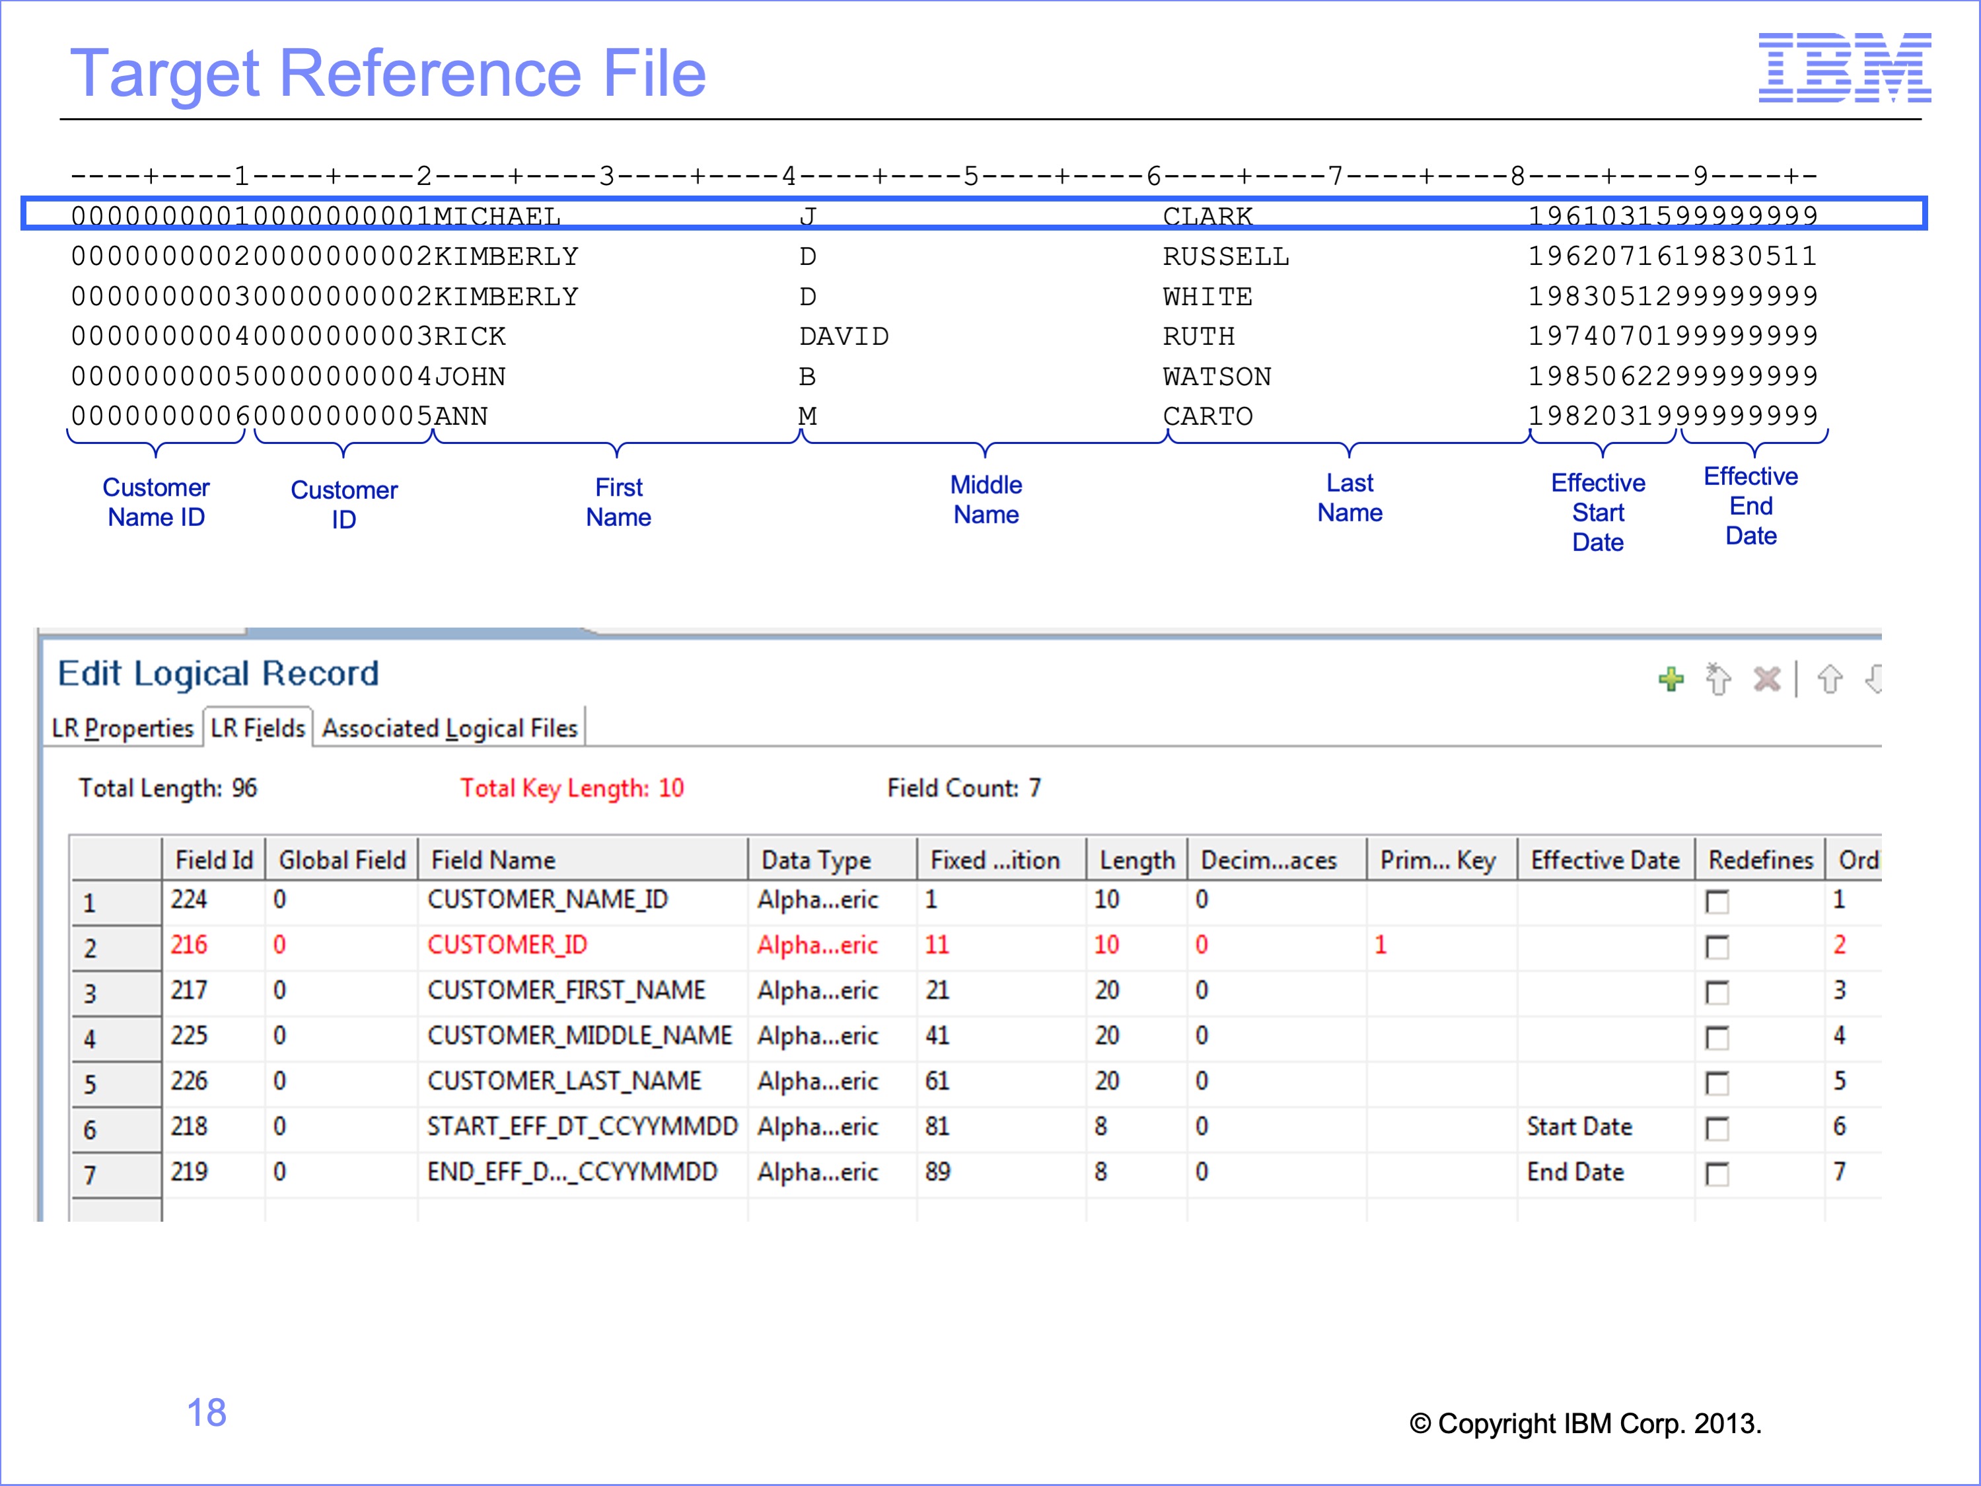The image size is (1981, 1486).
Task: Click the IBM logo
Action: coord(1845,67)
